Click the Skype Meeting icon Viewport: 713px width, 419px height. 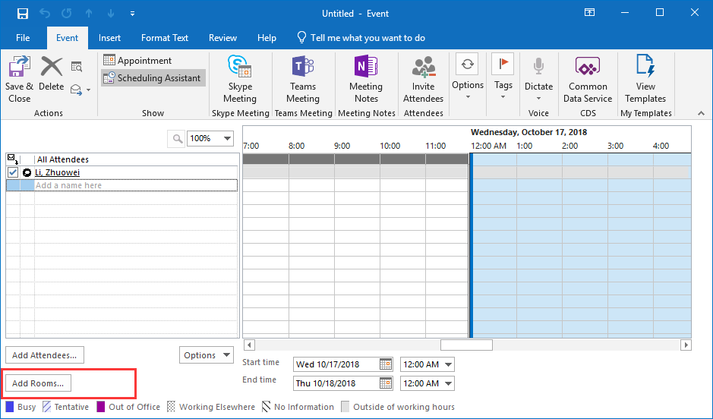pos(240,66)
